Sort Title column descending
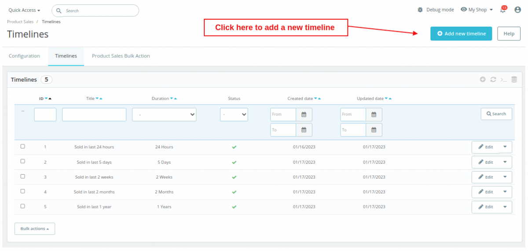Screen dimensions: 528x251 tap(97, 99)
